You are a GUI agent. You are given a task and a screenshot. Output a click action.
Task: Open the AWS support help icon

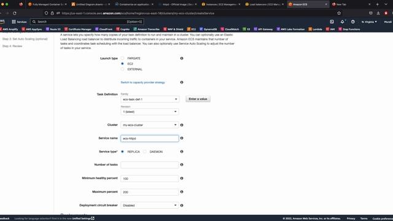pyautogui.click(x=353, y=22)
